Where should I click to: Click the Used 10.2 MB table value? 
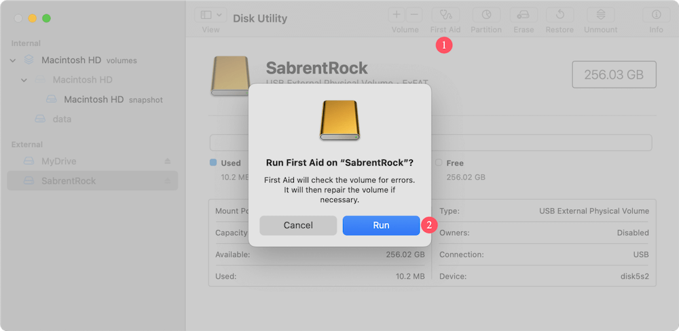tap(410, 277)
